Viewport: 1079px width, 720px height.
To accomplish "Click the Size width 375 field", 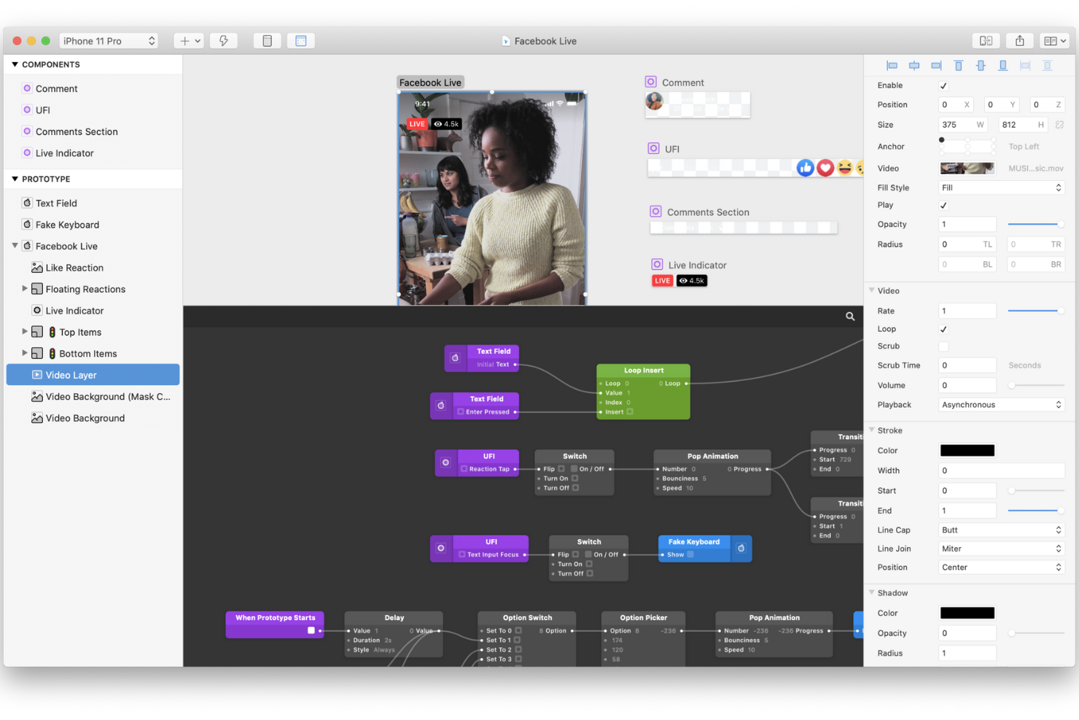I will [x=964, y=125].
